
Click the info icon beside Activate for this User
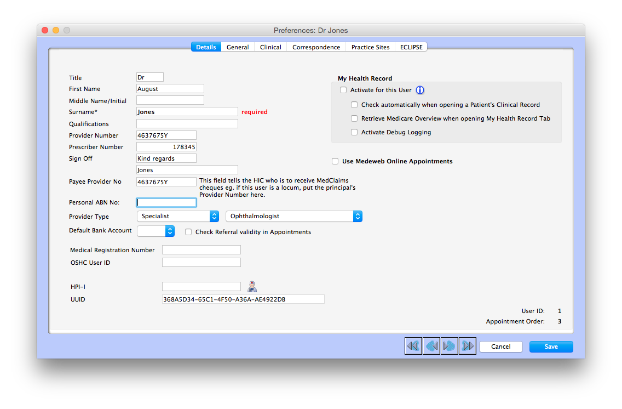419,90
